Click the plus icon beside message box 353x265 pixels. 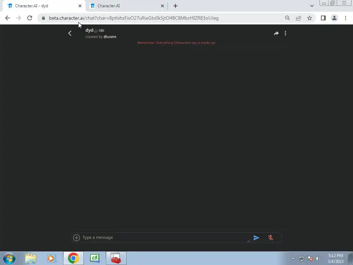77,237
